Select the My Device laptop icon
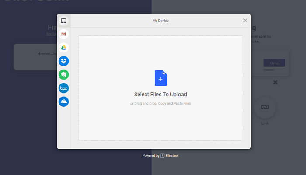 [64, 21]
